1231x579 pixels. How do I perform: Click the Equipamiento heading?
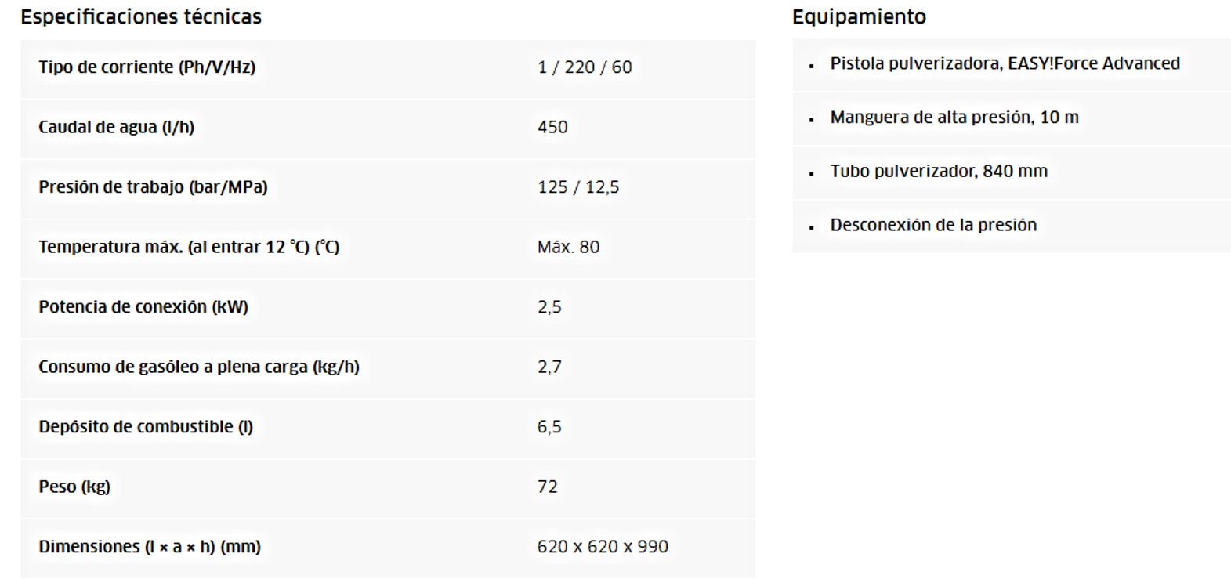click(859, 16)
